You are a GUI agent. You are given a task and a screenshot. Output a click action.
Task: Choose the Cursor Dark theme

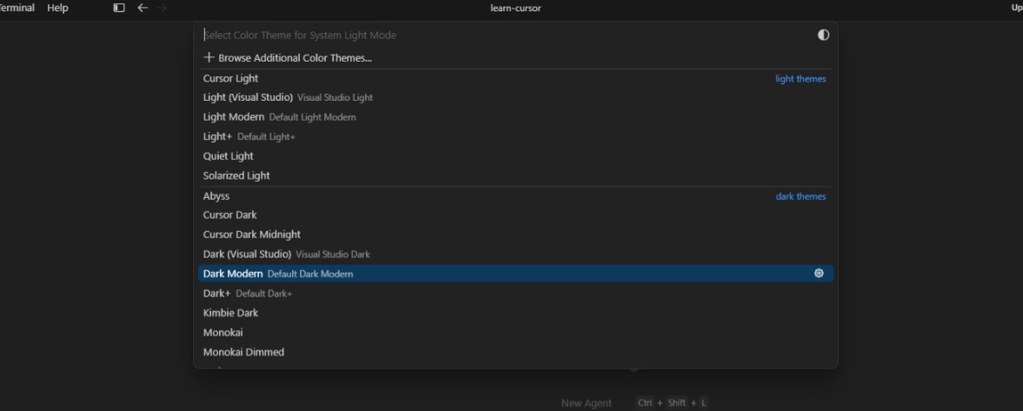tap(515, 215)
